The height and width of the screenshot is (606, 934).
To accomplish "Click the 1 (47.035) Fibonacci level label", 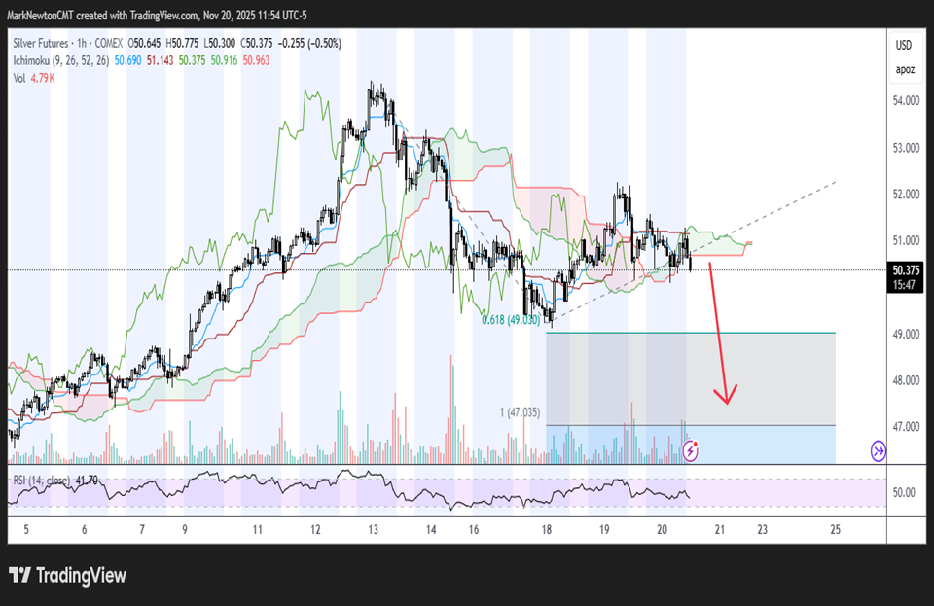I will coord(520,412).
